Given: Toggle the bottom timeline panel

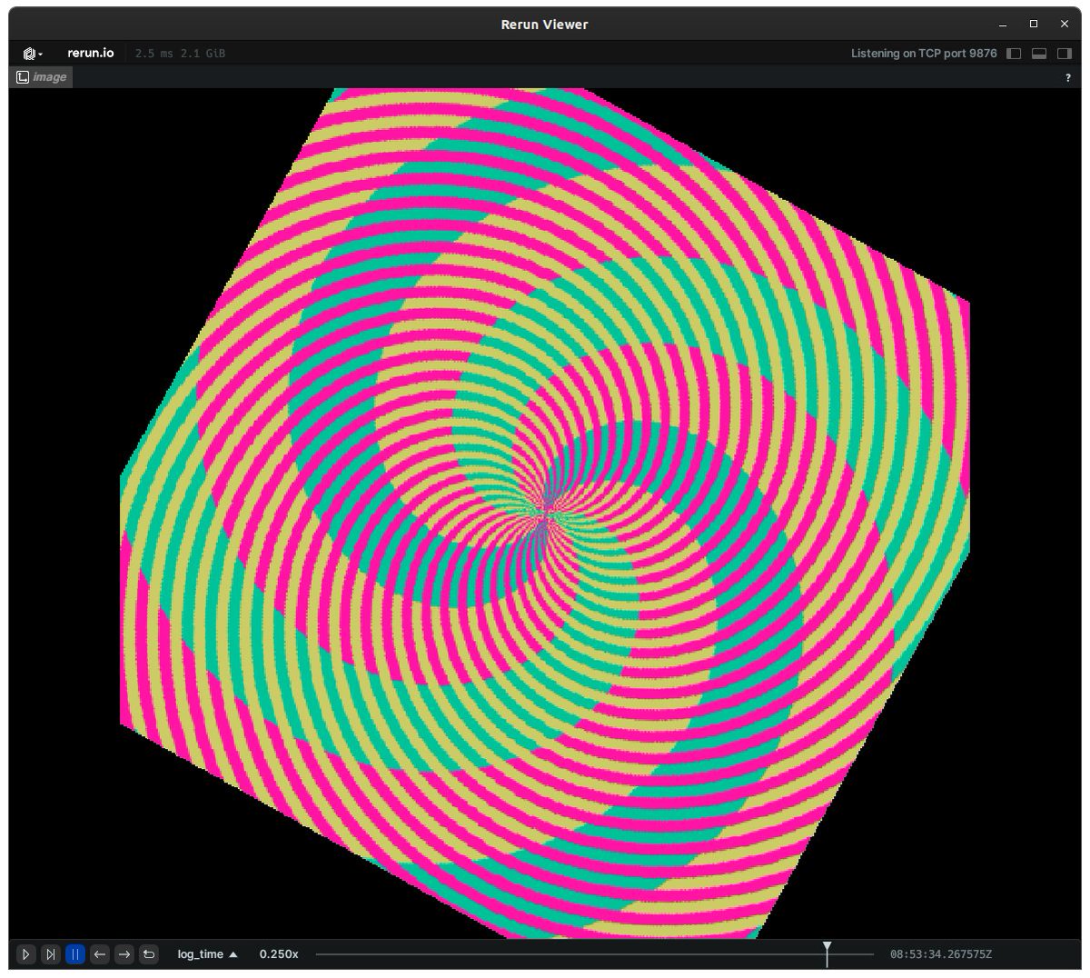Looking at the screenshot, I should [x=1039, y=54].
